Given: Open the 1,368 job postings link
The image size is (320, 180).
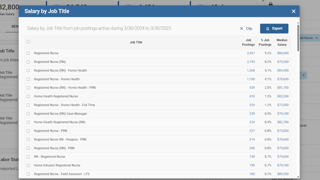Looking at the screenshot, I should tap(251, 70).
